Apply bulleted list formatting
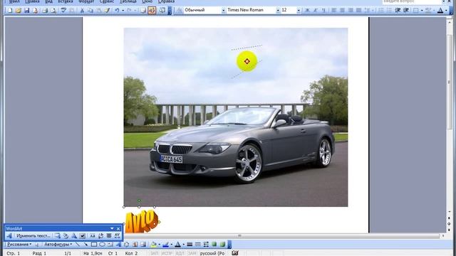Image resolution: width=456 pixels, height=256 pixels. tap(389, 11)
